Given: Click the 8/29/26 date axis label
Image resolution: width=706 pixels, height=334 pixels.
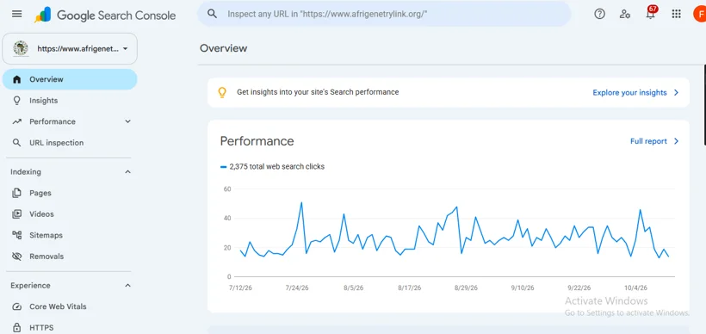Looking at the screenshot, I should point(466,288).
